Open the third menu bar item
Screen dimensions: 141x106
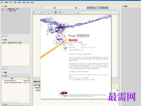tap(11, 2)
